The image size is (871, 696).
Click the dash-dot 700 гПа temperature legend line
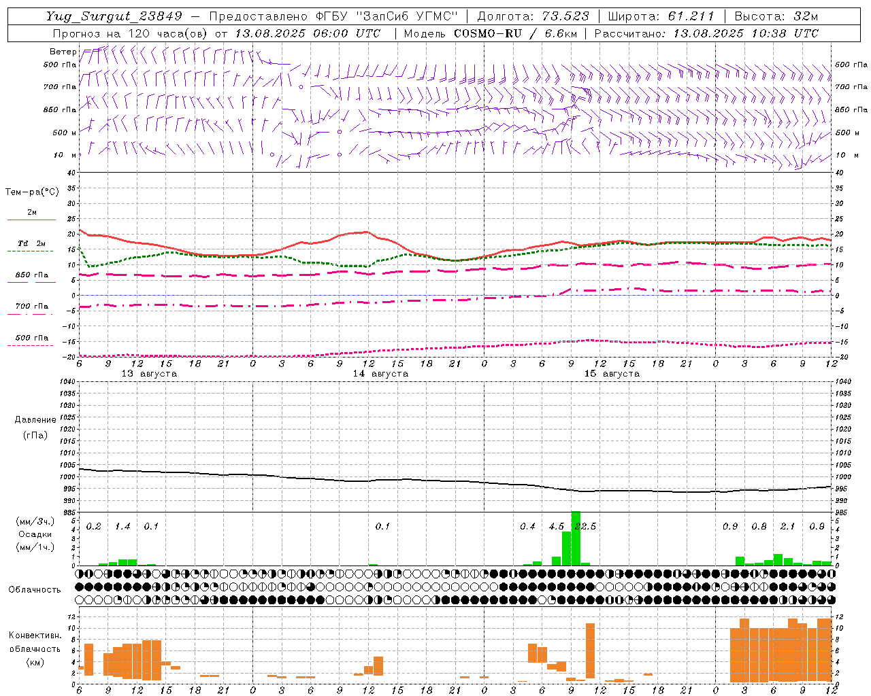coord(31,314)
